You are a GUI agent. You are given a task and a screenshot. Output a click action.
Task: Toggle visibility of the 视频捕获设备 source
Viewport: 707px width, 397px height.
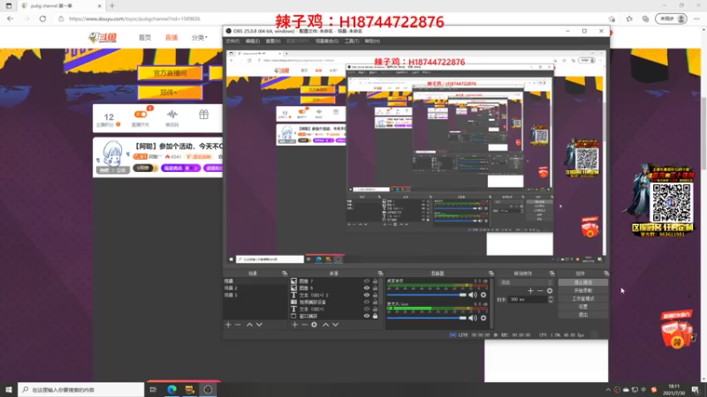point(367,302)
